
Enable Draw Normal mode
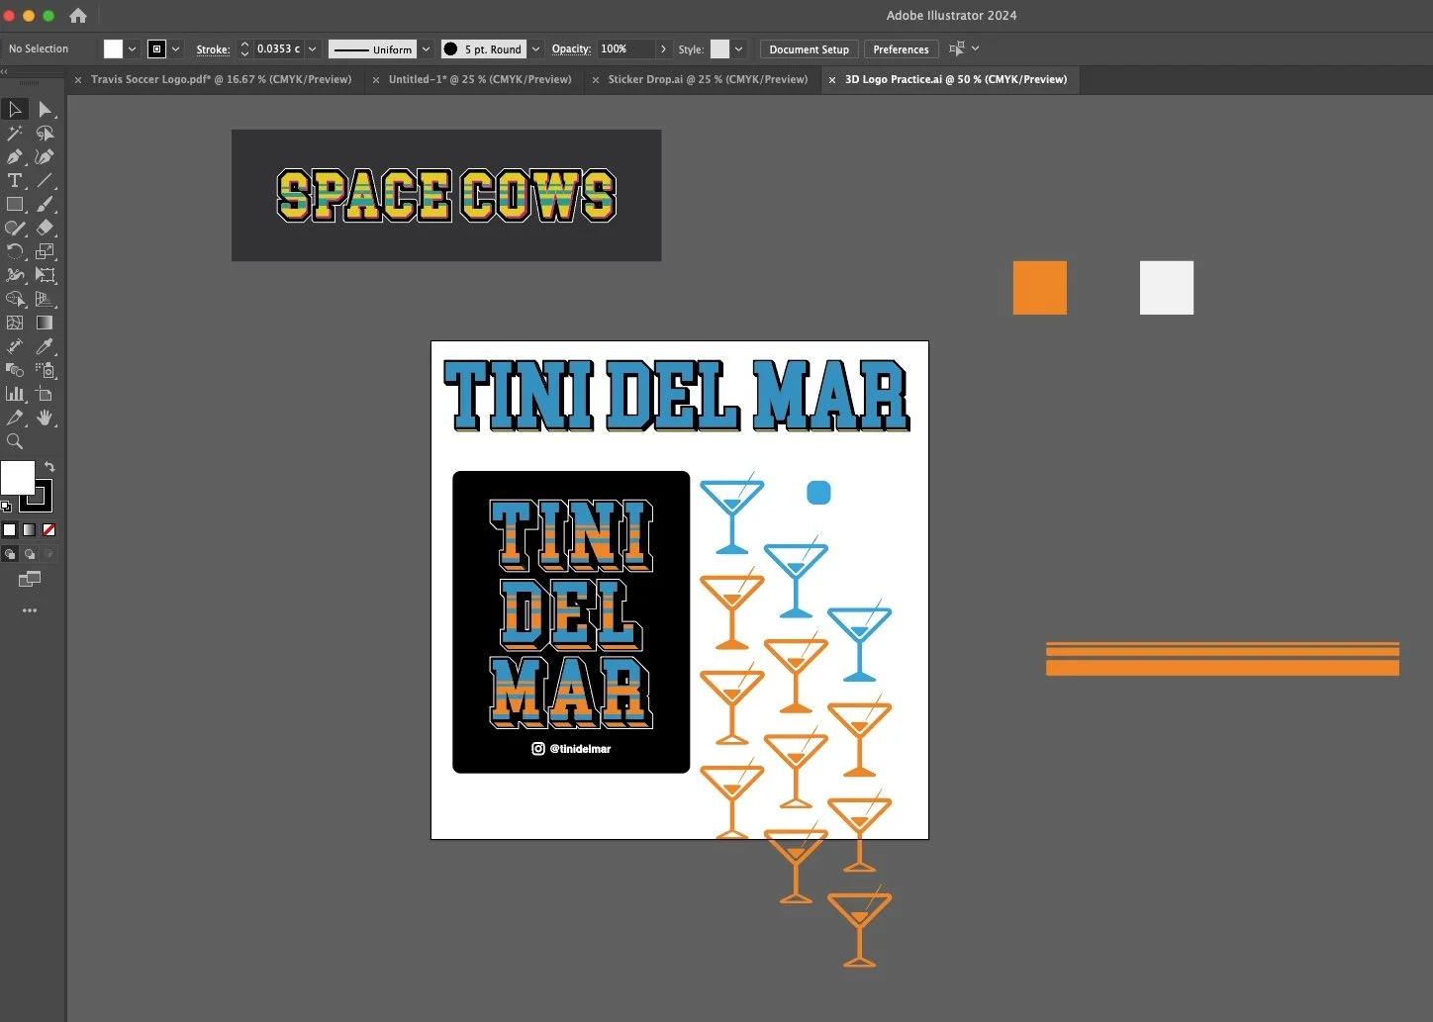[10, 554]
